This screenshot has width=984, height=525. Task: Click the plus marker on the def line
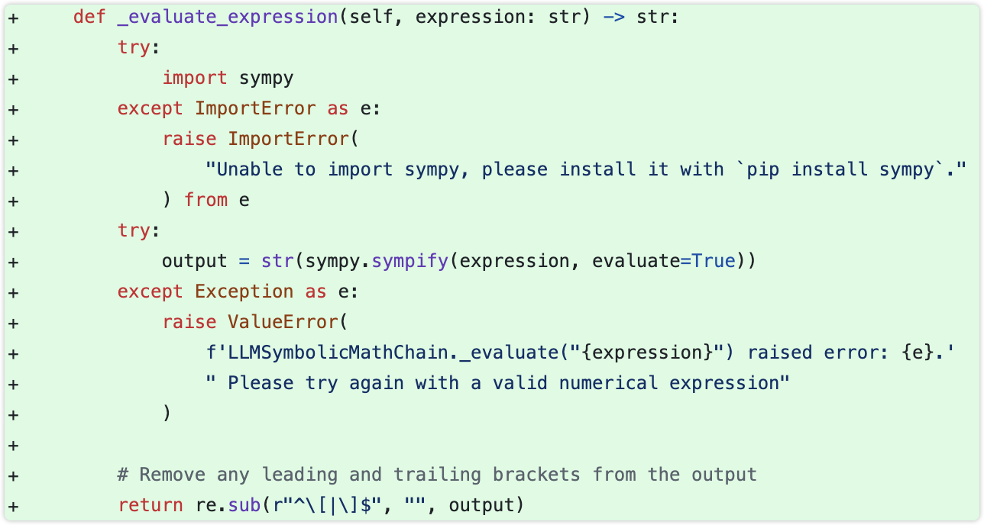(12, 17)
